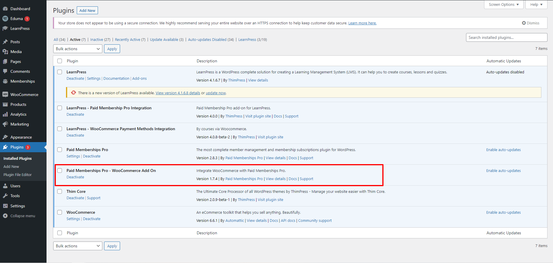This screenshot has width=553, height=263.
Task: Open Plugin File Editor submenu item
Action: click(17, 175)
